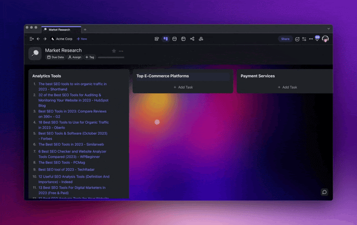
Task: Set a Due Date
Action: [x=56, y=57]
